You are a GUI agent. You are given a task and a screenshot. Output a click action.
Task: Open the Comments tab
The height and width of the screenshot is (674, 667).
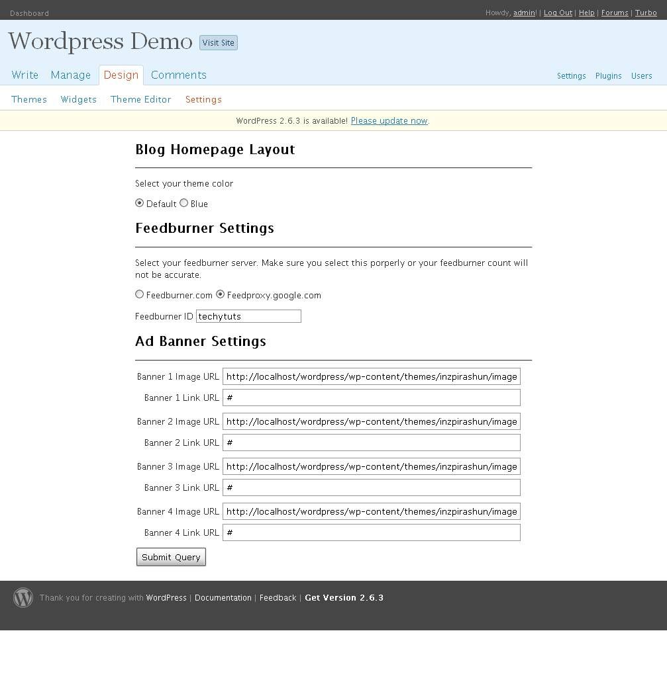(178, 75)
